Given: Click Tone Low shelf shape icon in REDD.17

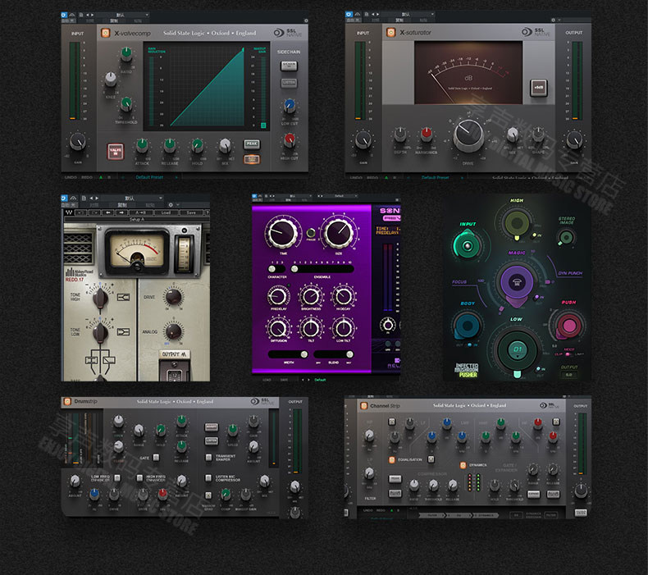Looking at the screenshot, I should coord(123,331).
